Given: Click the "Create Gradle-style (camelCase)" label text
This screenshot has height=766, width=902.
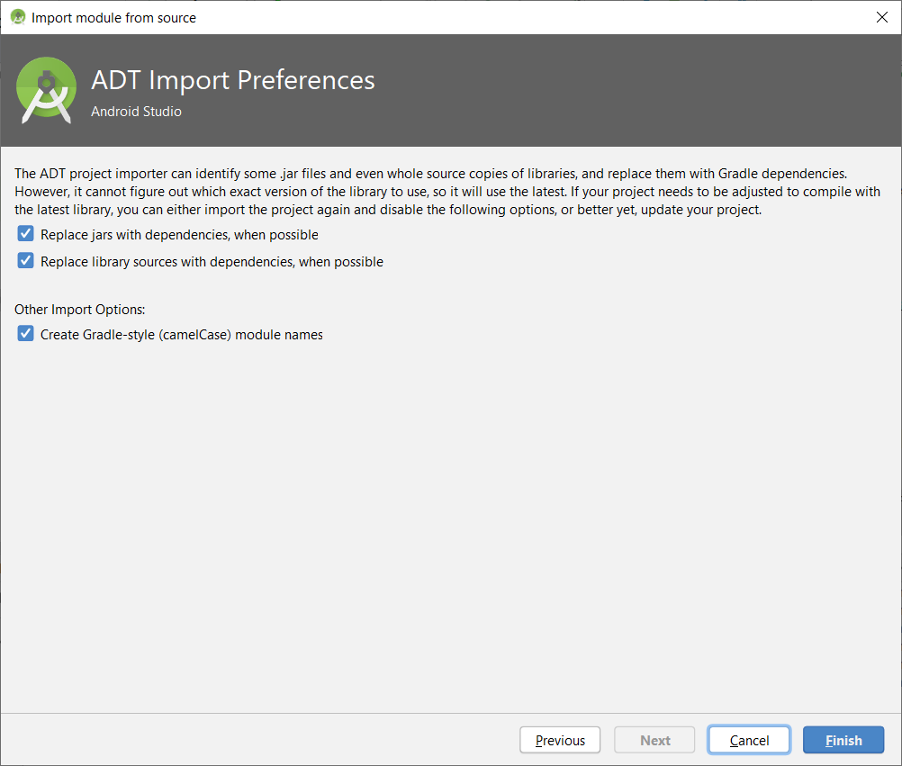Looking at the screenshot, I should tap(181, 335).
